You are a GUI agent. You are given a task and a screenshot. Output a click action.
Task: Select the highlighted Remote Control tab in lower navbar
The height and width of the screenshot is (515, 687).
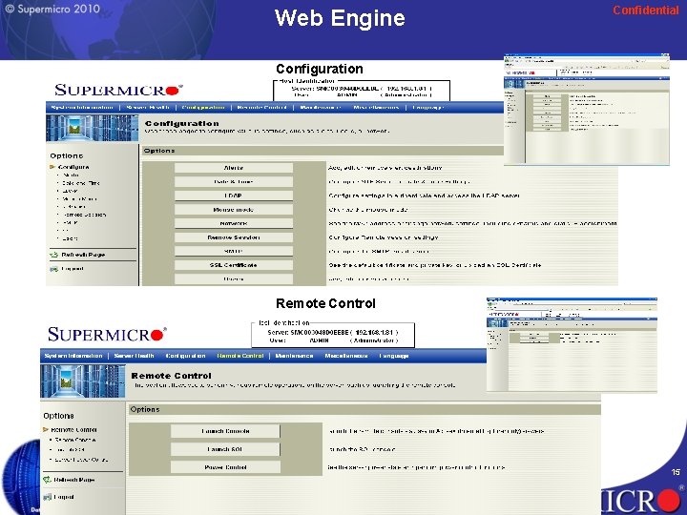tap(240, 356)
